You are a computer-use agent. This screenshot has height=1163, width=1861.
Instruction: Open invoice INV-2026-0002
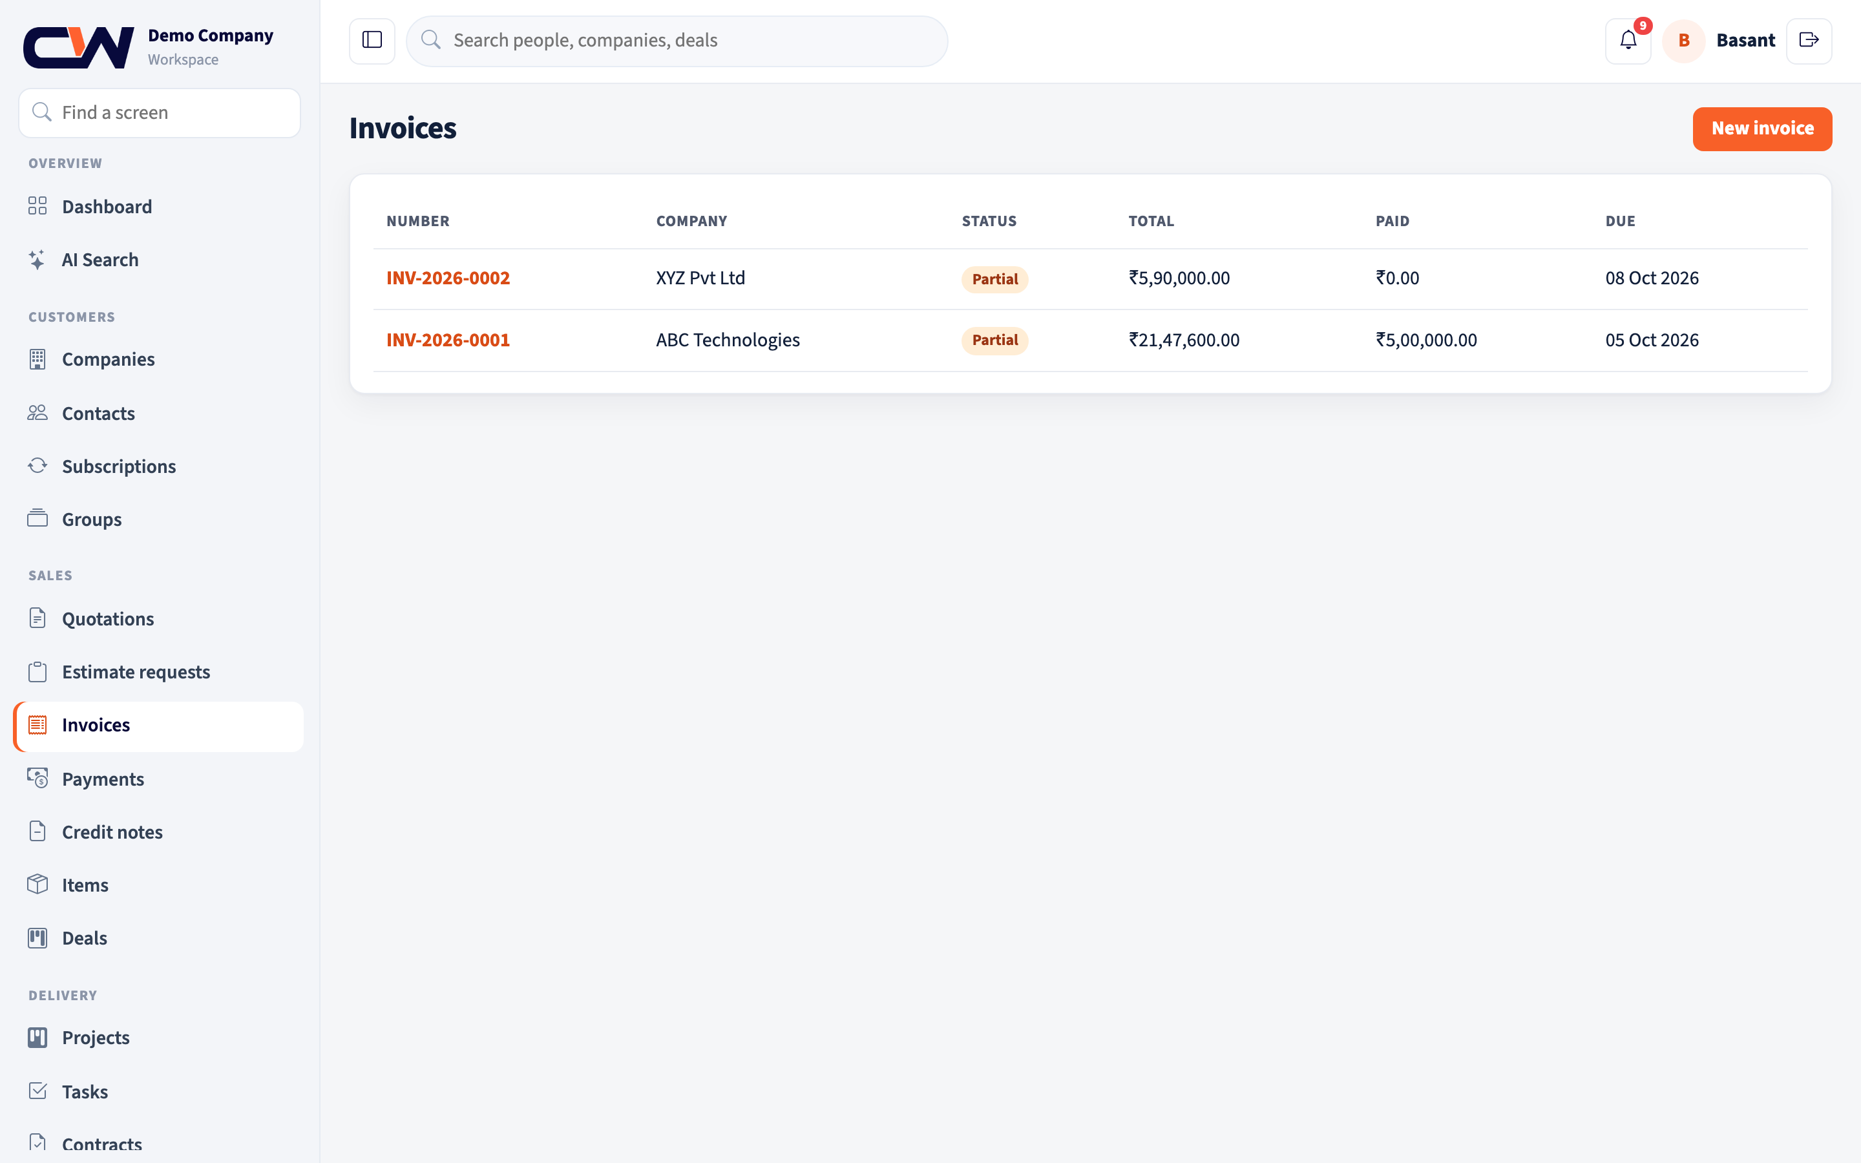[448, 278]
